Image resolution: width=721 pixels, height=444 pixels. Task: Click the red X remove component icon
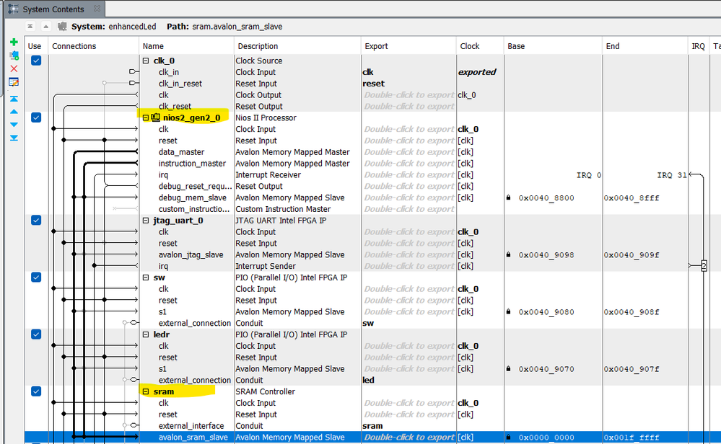click(13, 68)
